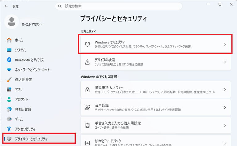Open 推奨事項 & オファー settings
The image size is (237, 146).
pyautogui.click(x=155, y=90)
